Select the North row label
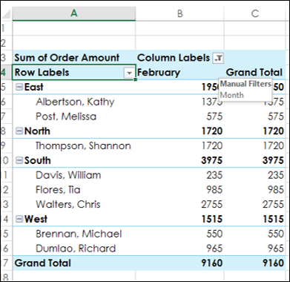290x282 pixels. [37, 131]
